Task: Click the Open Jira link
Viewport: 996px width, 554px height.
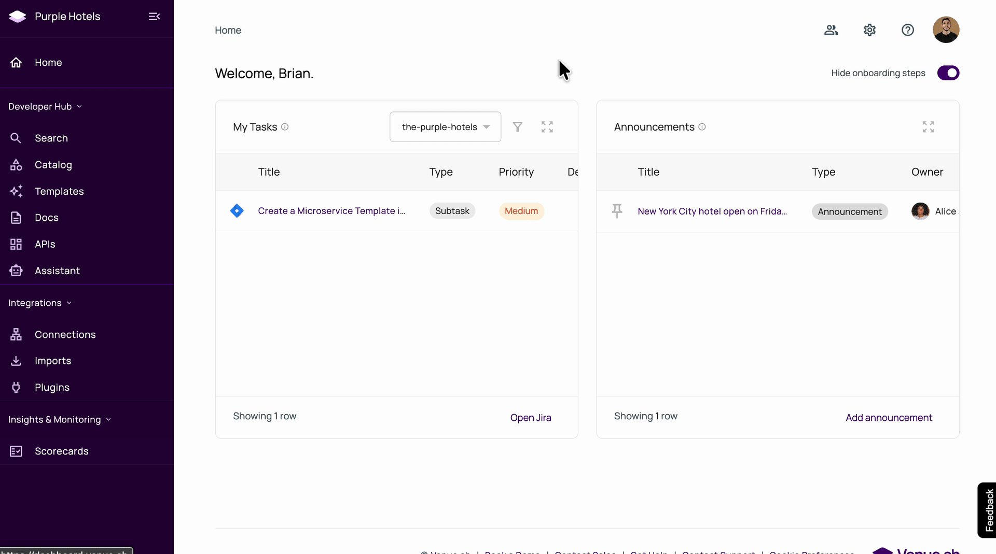Action: click(530, 418)
